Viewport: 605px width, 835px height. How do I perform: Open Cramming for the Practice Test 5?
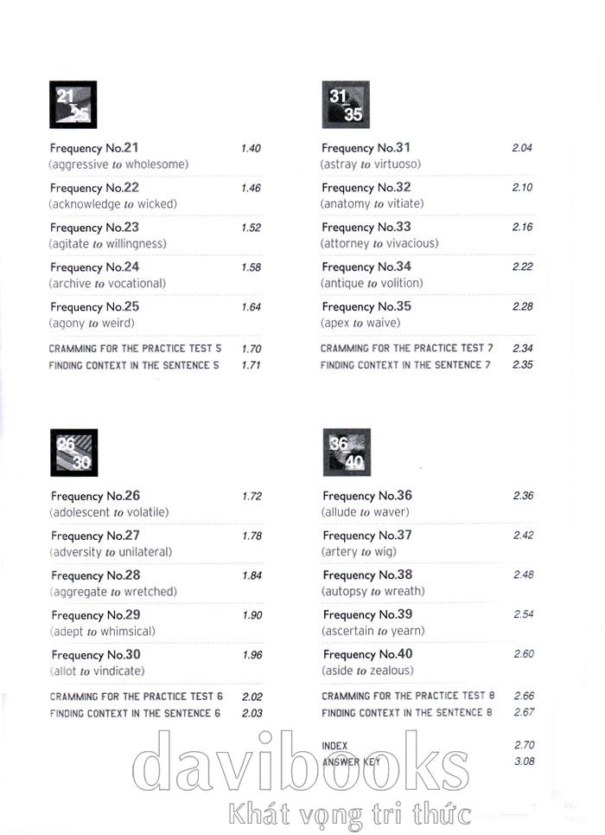pos(136,348)
